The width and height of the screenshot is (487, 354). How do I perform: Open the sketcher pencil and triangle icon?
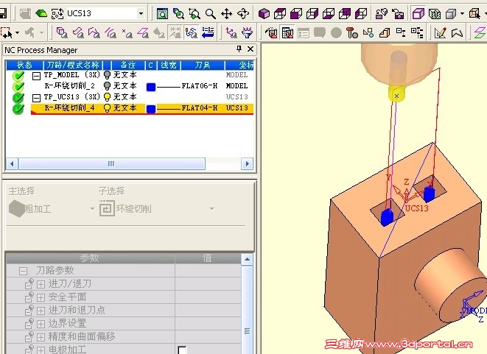click(440, 32)
